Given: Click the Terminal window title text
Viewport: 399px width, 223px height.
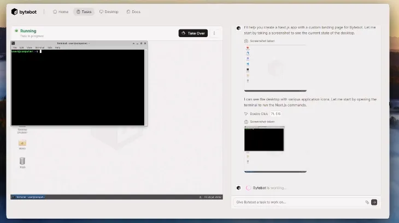Looking at the screenshot, I should (73, 43).
